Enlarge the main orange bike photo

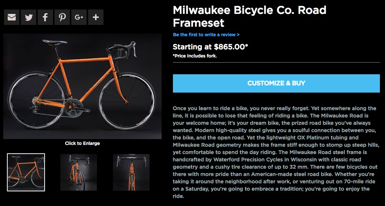point(82,86)
